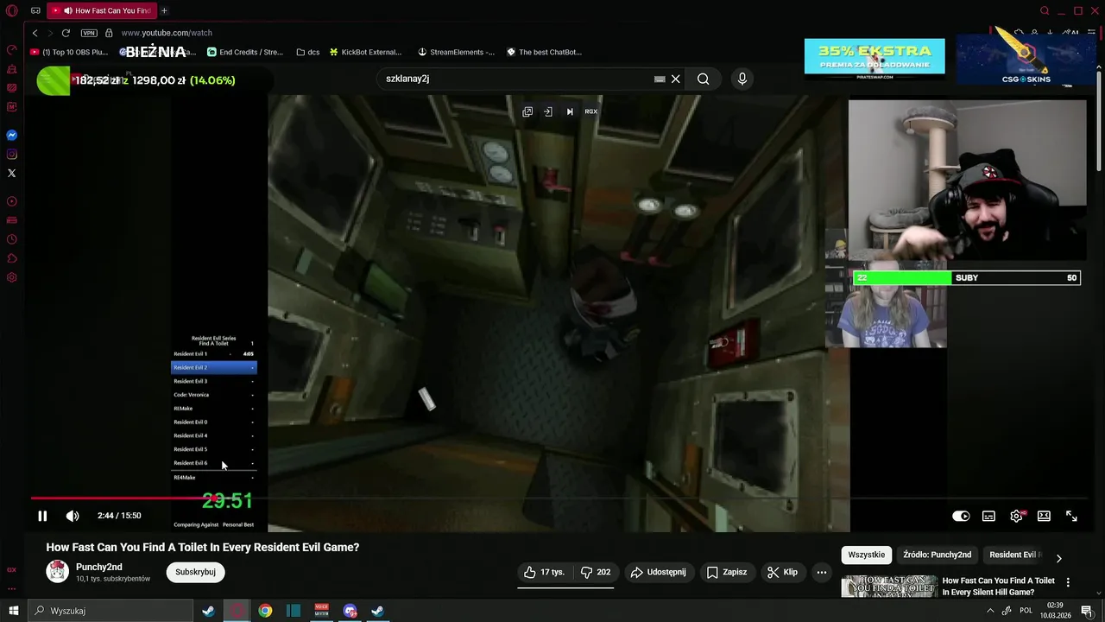Reload the YouTube page
Screen dimensions: 1105x622
pyautogui.click(x=66, y=33)
